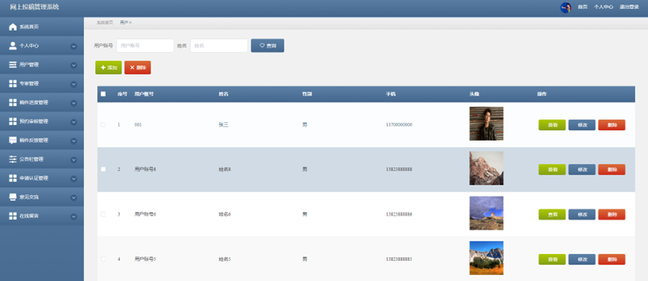Click 修改 for user 姓名8
The width and height of the screenshot is (648, 281).
[582, 170]
